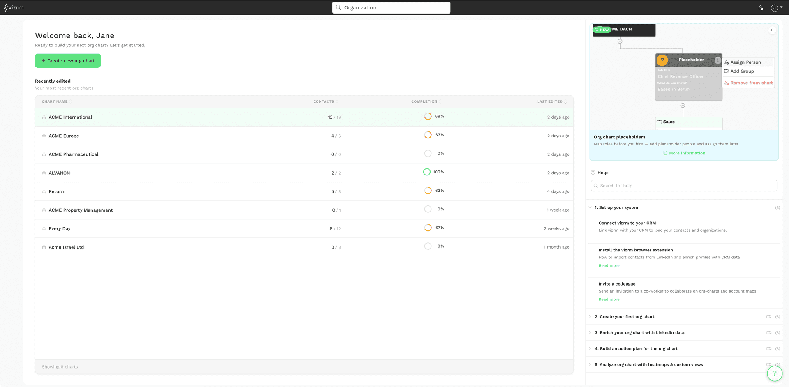Close the org chart placeholders promo card

tap(772, 30)
